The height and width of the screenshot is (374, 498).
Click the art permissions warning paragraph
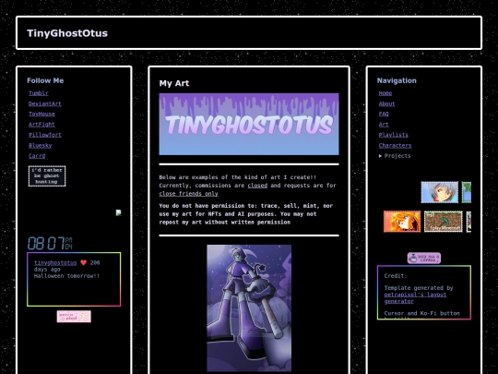(246, 214)
